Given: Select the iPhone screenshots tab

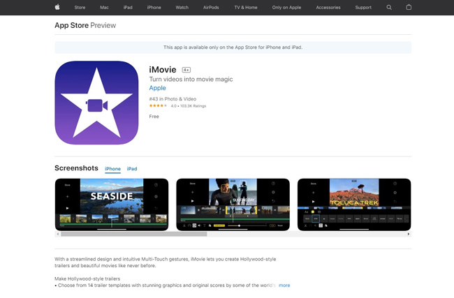Looking at the screenshot, I should point(112,169).
